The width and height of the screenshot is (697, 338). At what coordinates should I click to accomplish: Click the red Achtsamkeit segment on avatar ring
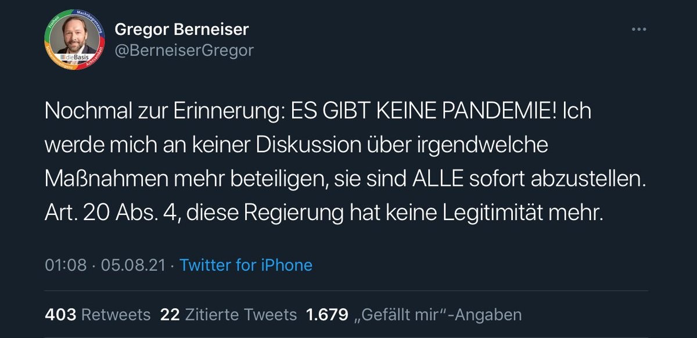pyautogui.click(x=96, y=55)
